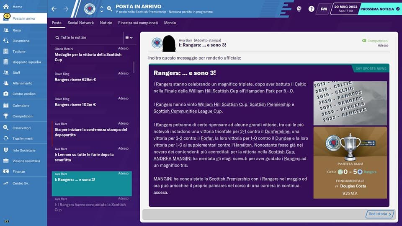Open the Home sidebar icon

click(x=6, y=6)
